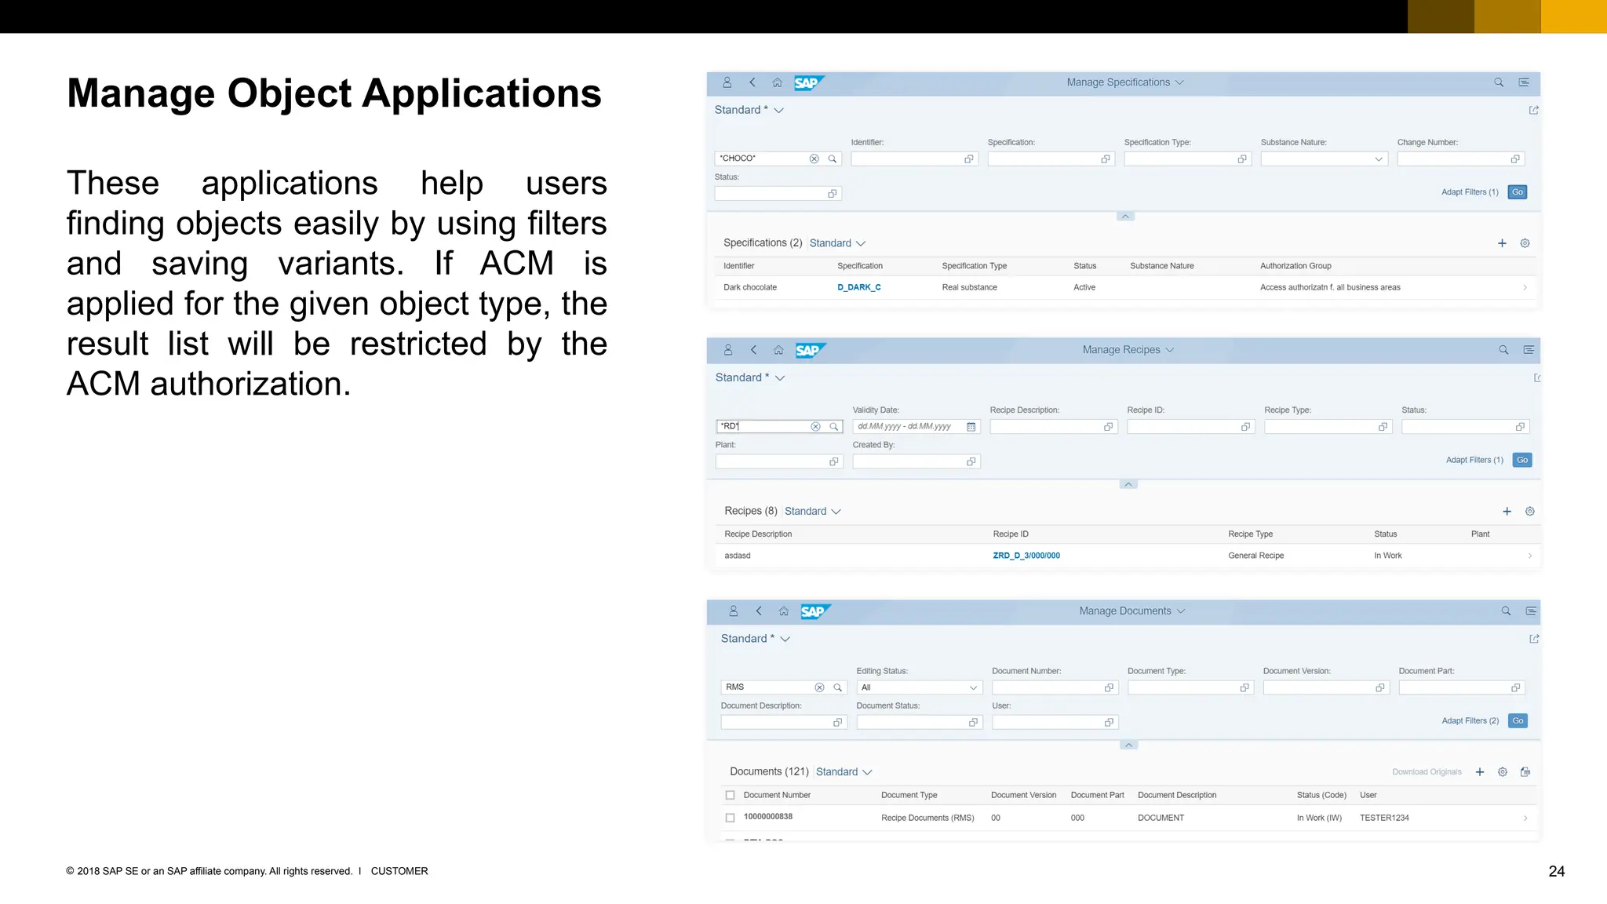
Task: Open notifications list icon in Manage Specifications
Action: pyautogui.click(x=1524, y=82)
